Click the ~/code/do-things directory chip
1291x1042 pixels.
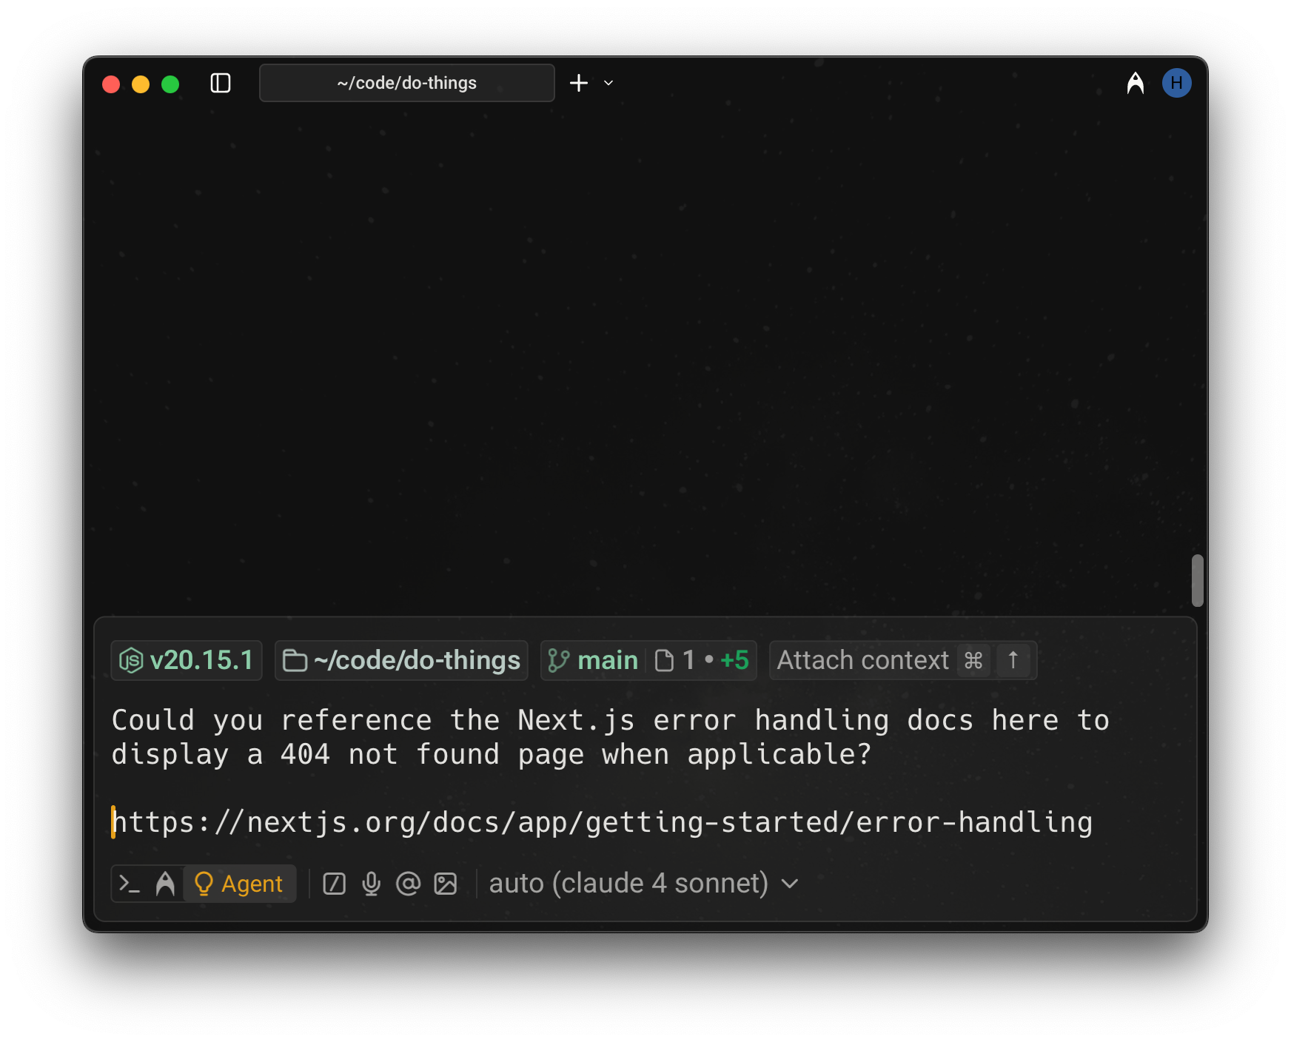tap(401, 660)
